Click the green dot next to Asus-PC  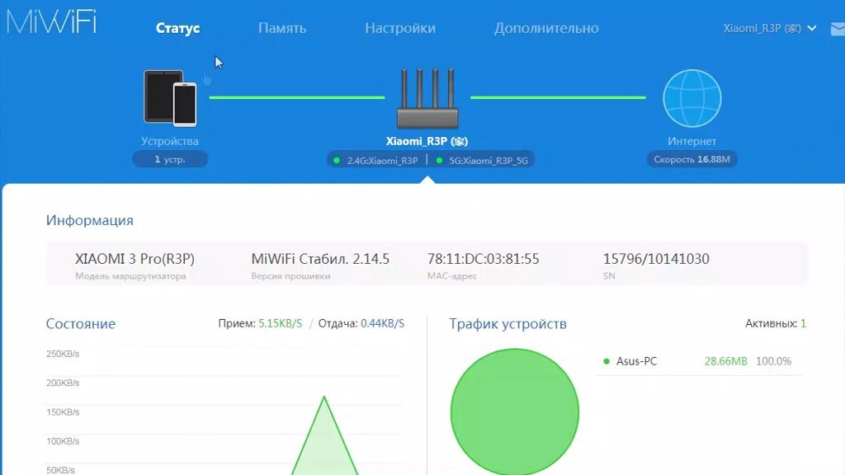point(607,361)
